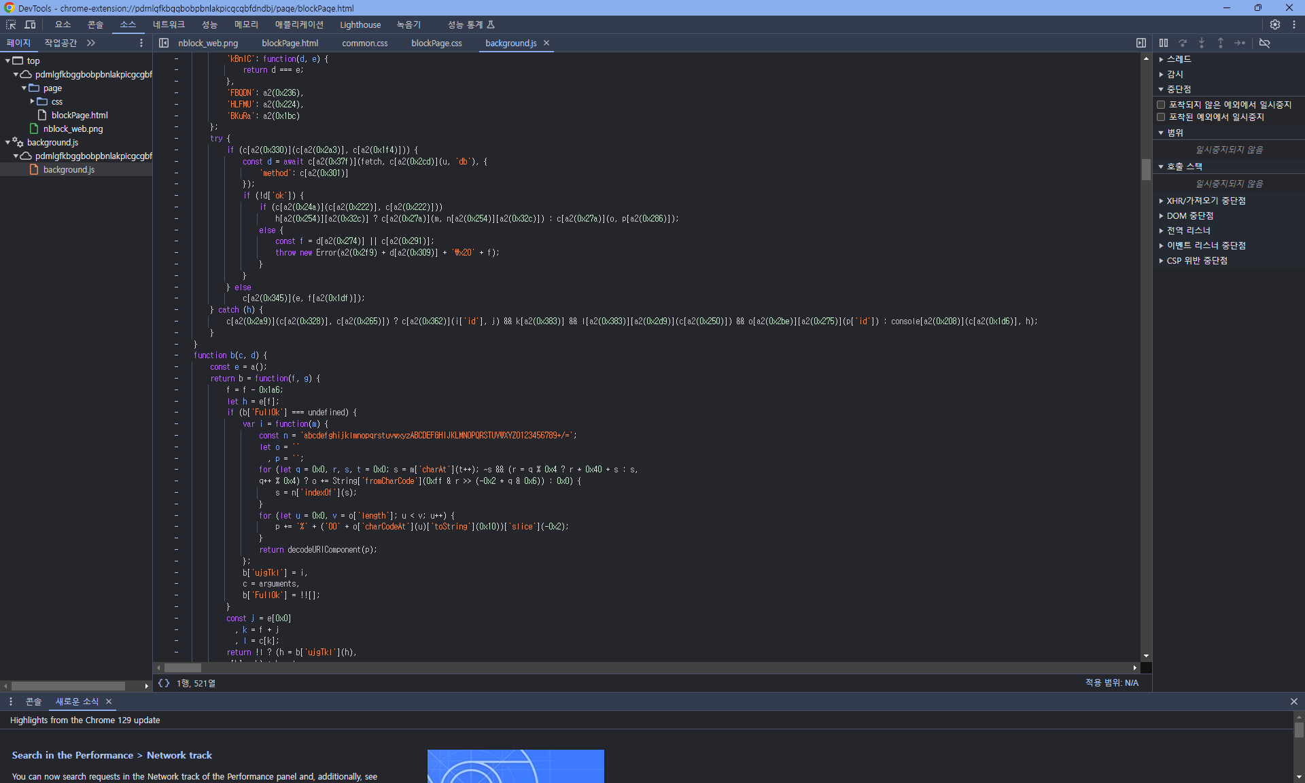
Task: Open the blockPage.html file tab
Action: [290, 43]
